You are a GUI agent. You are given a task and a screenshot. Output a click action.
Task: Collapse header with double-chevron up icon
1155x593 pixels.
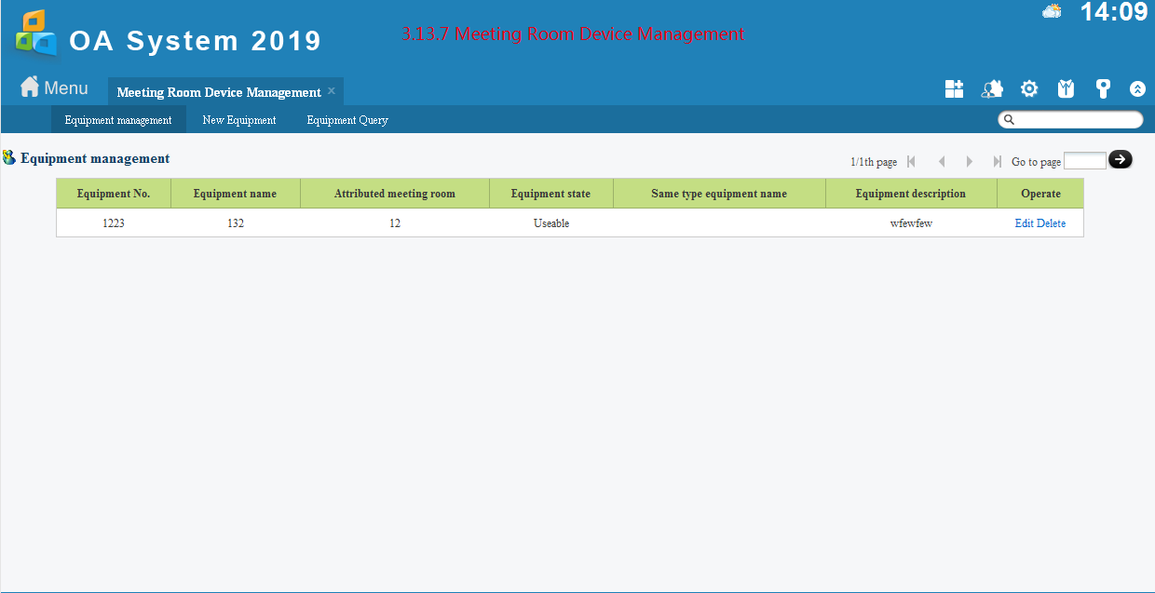point(1137,89)
